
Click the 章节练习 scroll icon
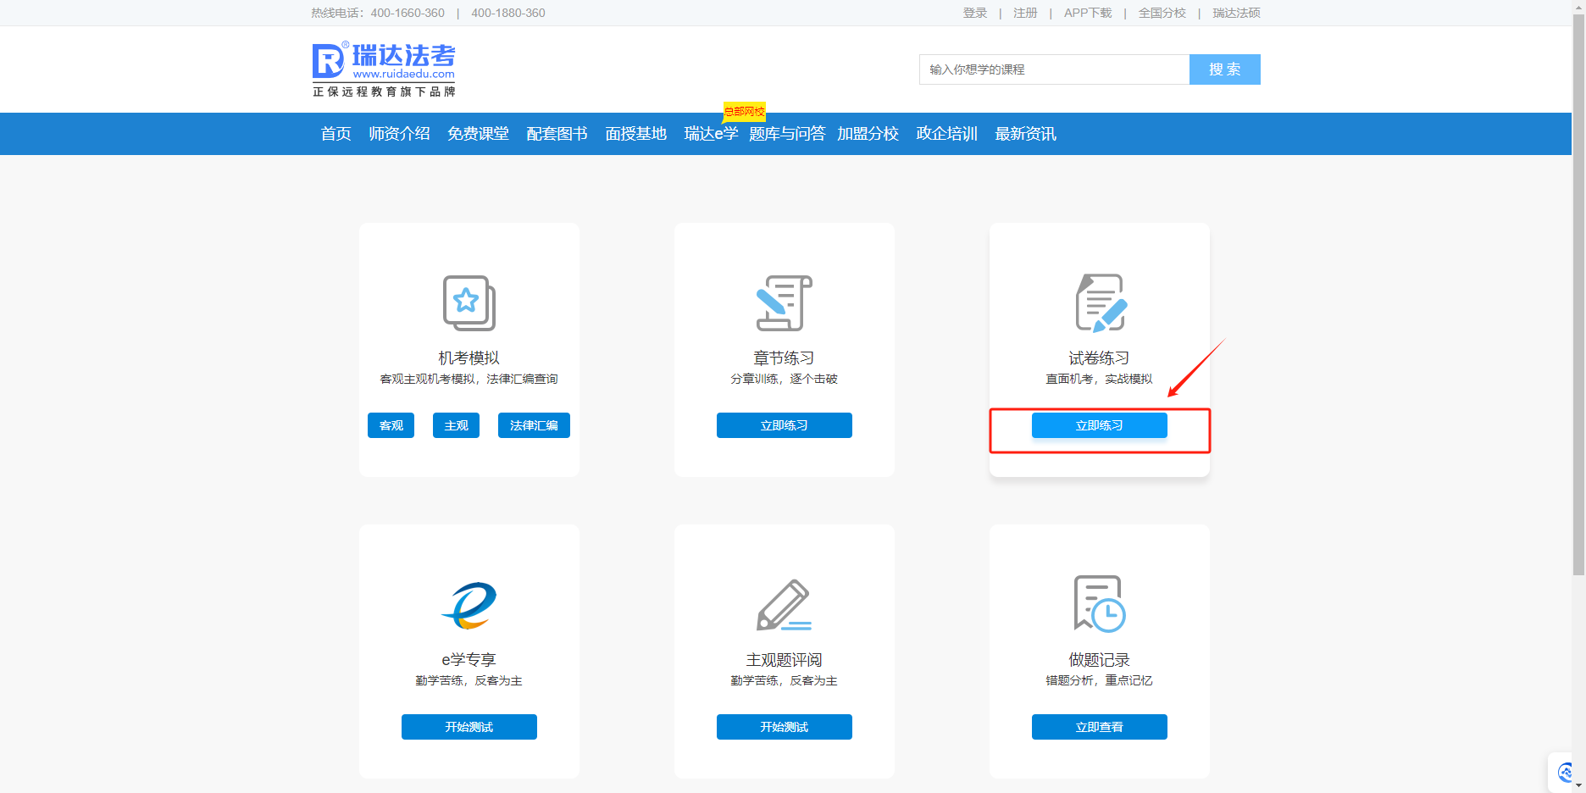(x=784, y=302)
